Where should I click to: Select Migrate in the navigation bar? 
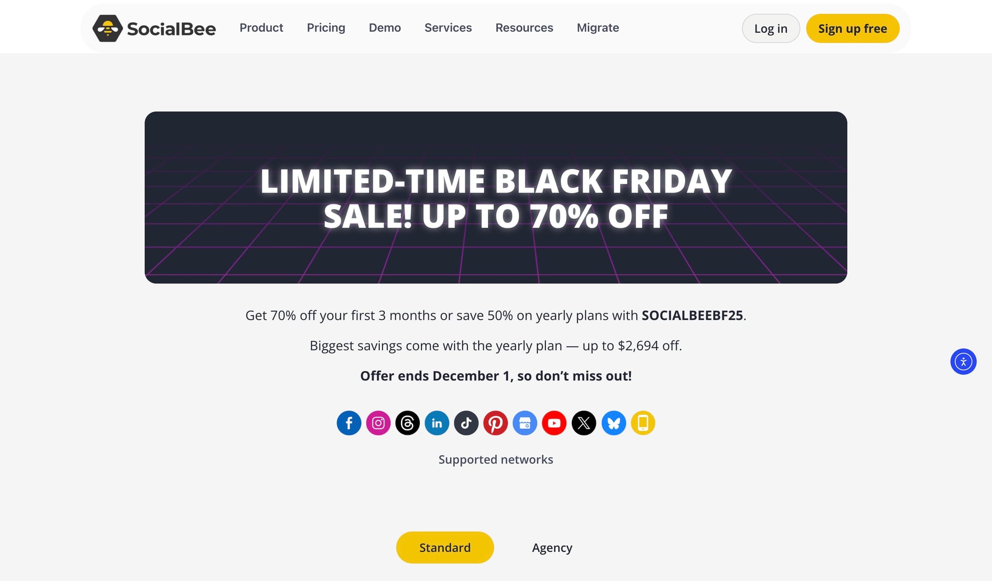click(x=597, y=28)
